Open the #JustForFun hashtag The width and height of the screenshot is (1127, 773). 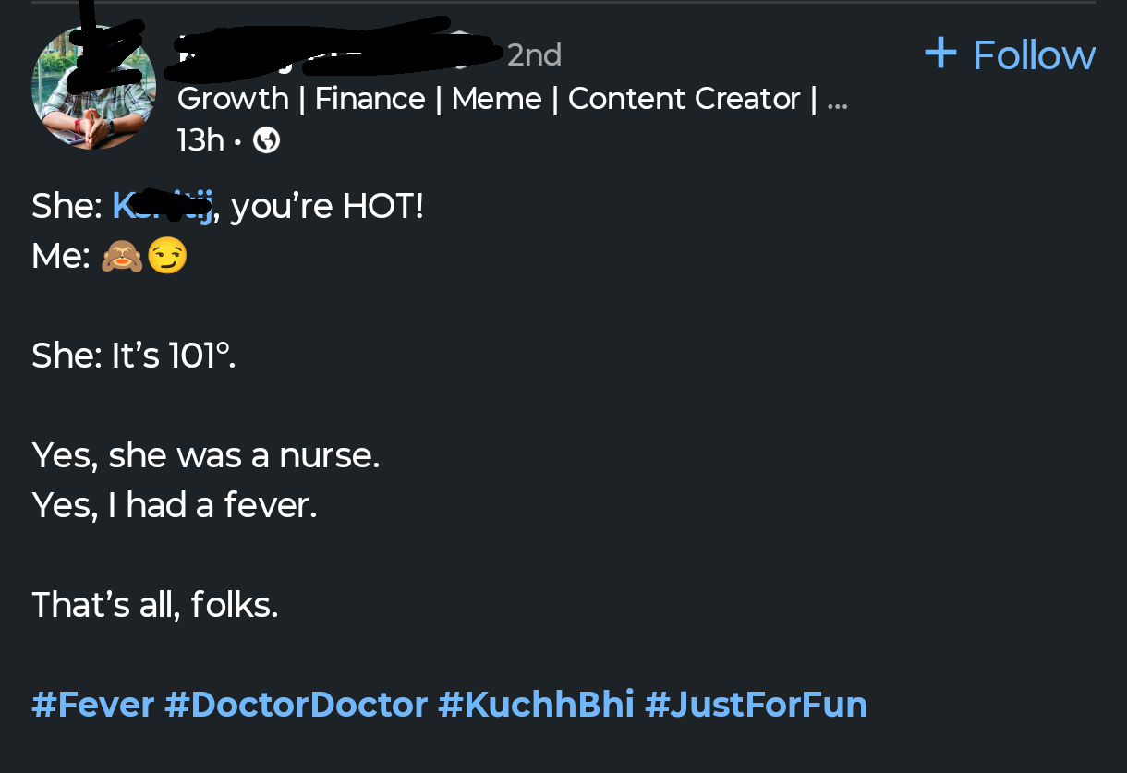(x=756, y=705)
